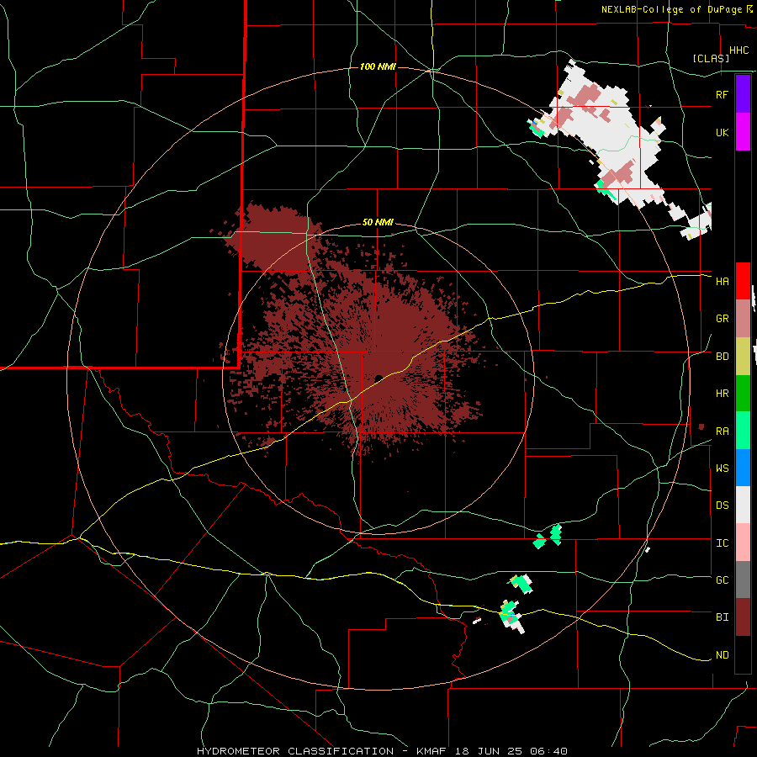Viewport: 757px width, 757px height.
Task: Click the IC legend label
Action: pos(722,543)
